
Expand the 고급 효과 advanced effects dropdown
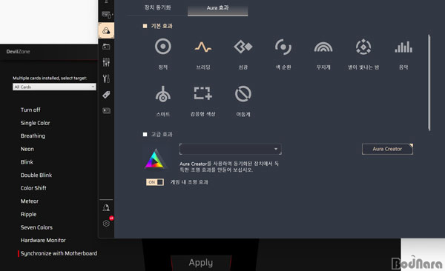tap(231, 149)
